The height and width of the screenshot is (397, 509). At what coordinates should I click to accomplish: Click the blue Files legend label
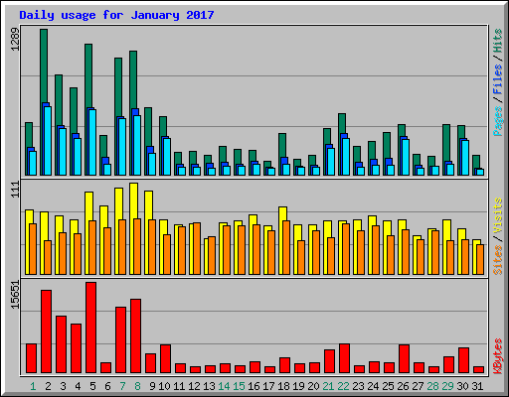click(498, 78)
